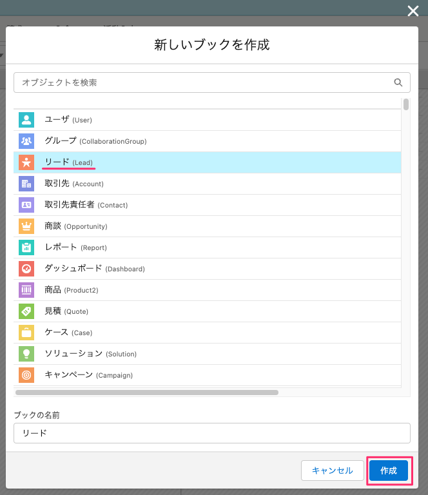Focus the オブジェクトを検索 search field

[x=212, y=82]
